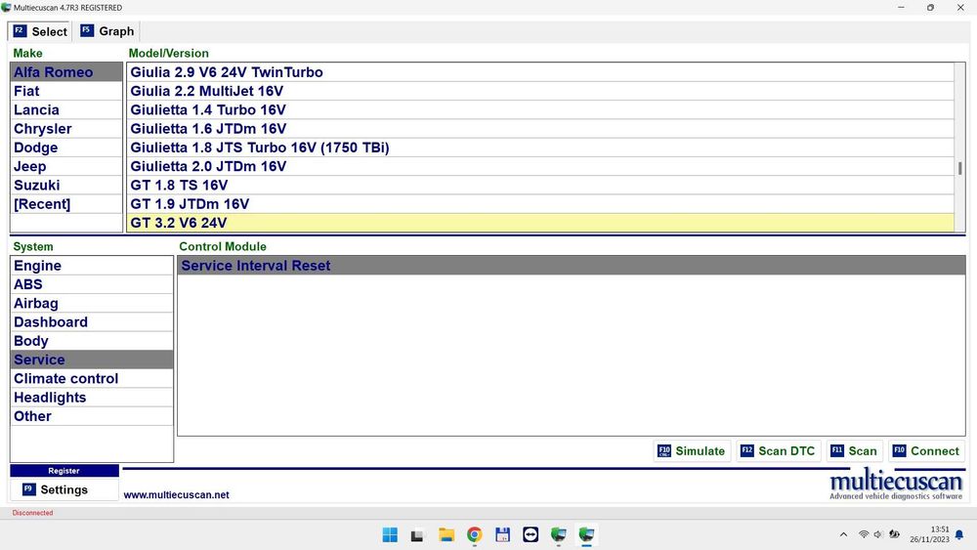Choose Giulietta 2.0 JTDm 16V
977x550 pixels.
click(x=540, y=166)
